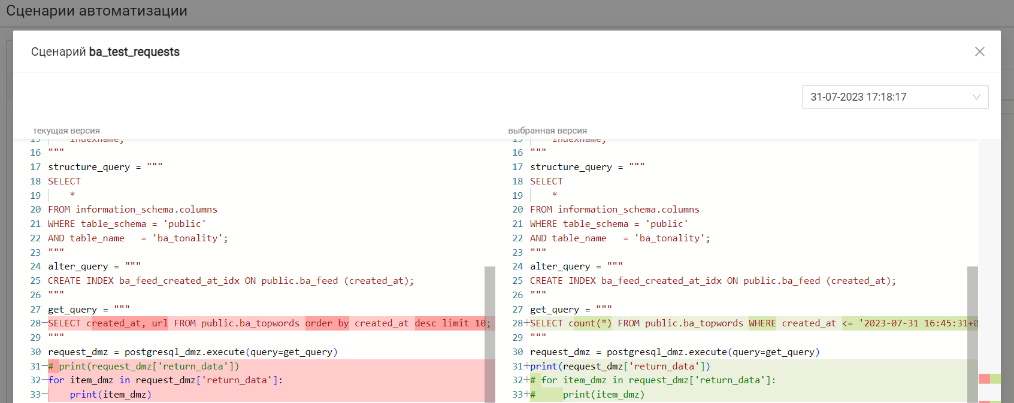1014x403 pixels.
Task: Click the request_dmz = postgresql_dmz.execute line on the left
Action: coord(193,352)
